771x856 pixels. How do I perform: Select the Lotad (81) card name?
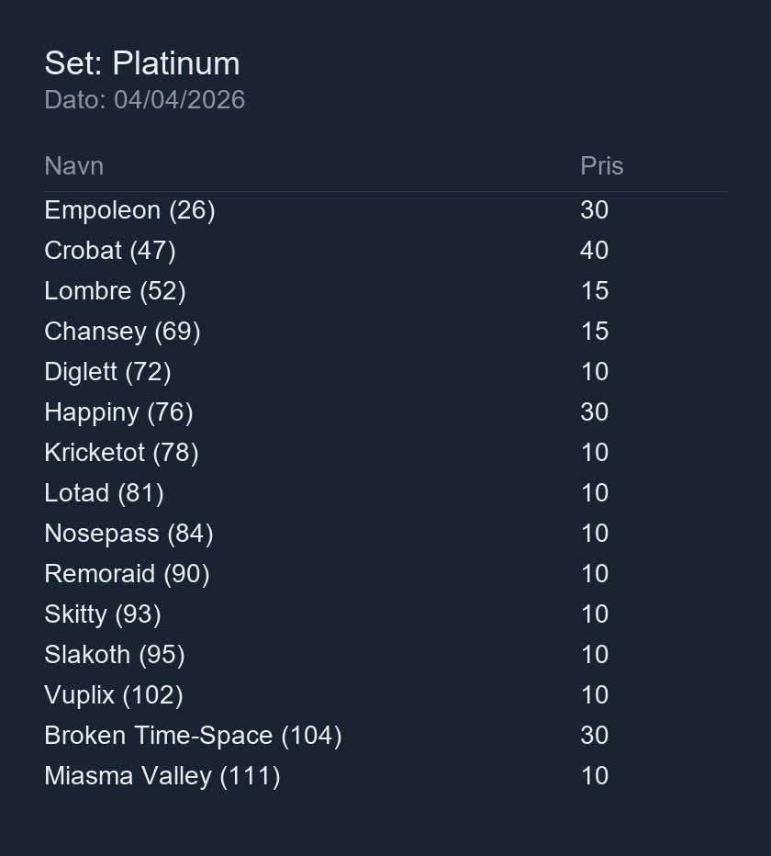(x=104, y=493)
